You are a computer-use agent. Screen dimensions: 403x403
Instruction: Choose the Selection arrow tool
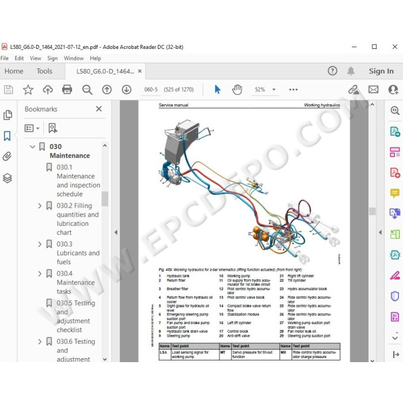tap(218, 89)
